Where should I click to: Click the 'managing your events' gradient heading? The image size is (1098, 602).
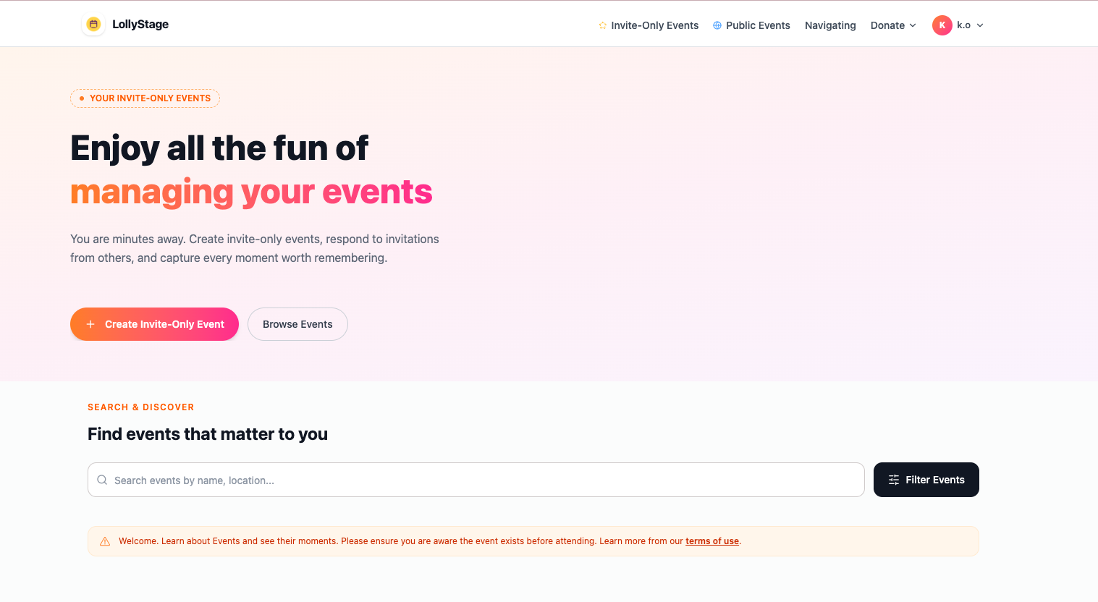coord(251,192)
